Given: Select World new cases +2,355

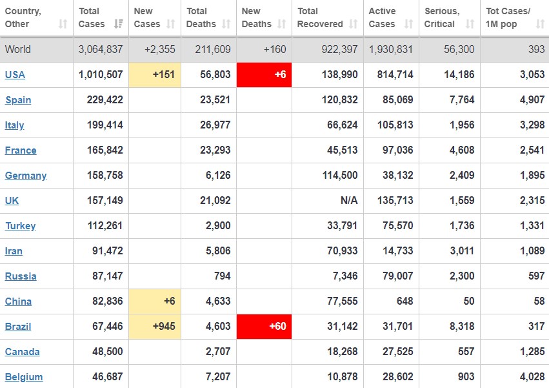Looking at the screenshot, I should pyautogui.click(x=160, y=50).
